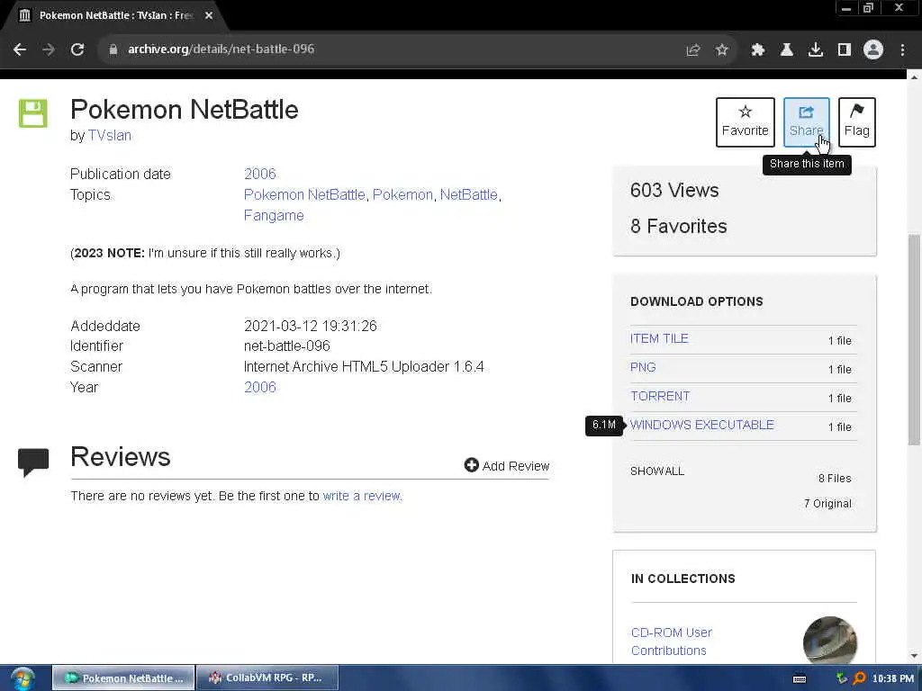Click the identifier net-battle-096 text
The height and width of the screenshot is (691, 922).
(x=287, y=346)
